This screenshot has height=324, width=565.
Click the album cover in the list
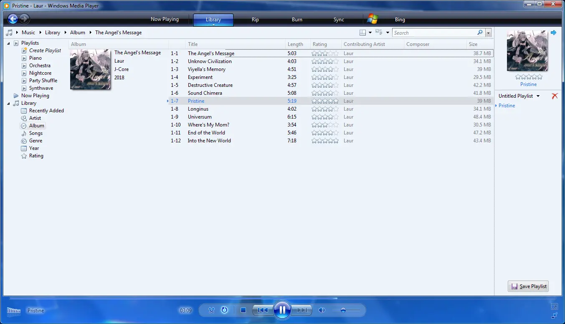(90, 69)
